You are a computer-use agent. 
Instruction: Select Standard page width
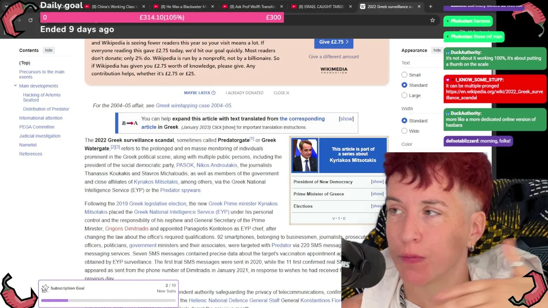[x=404, y=121]
